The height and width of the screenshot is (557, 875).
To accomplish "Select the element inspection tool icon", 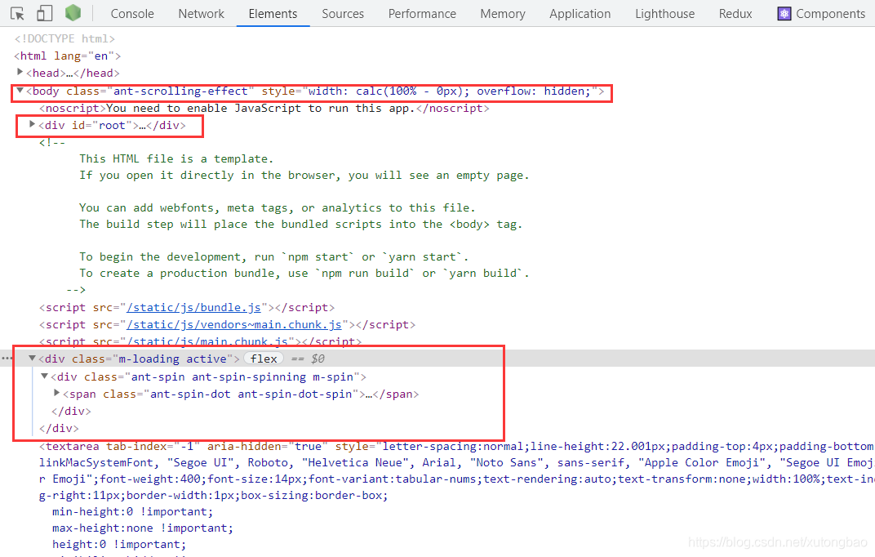I will click(18, 13).
